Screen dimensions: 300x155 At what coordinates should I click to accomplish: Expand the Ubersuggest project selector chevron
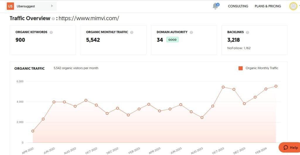(52, 6)
